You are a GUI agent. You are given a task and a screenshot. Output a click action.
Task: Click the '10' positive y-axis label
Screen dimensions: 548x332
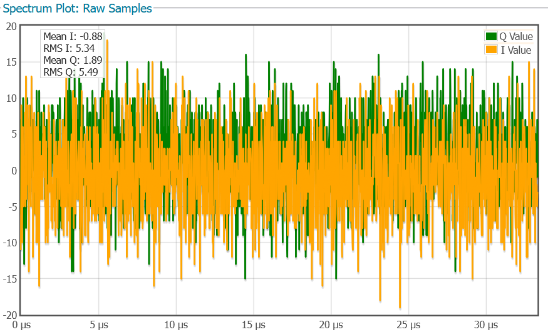click(11, 98)
